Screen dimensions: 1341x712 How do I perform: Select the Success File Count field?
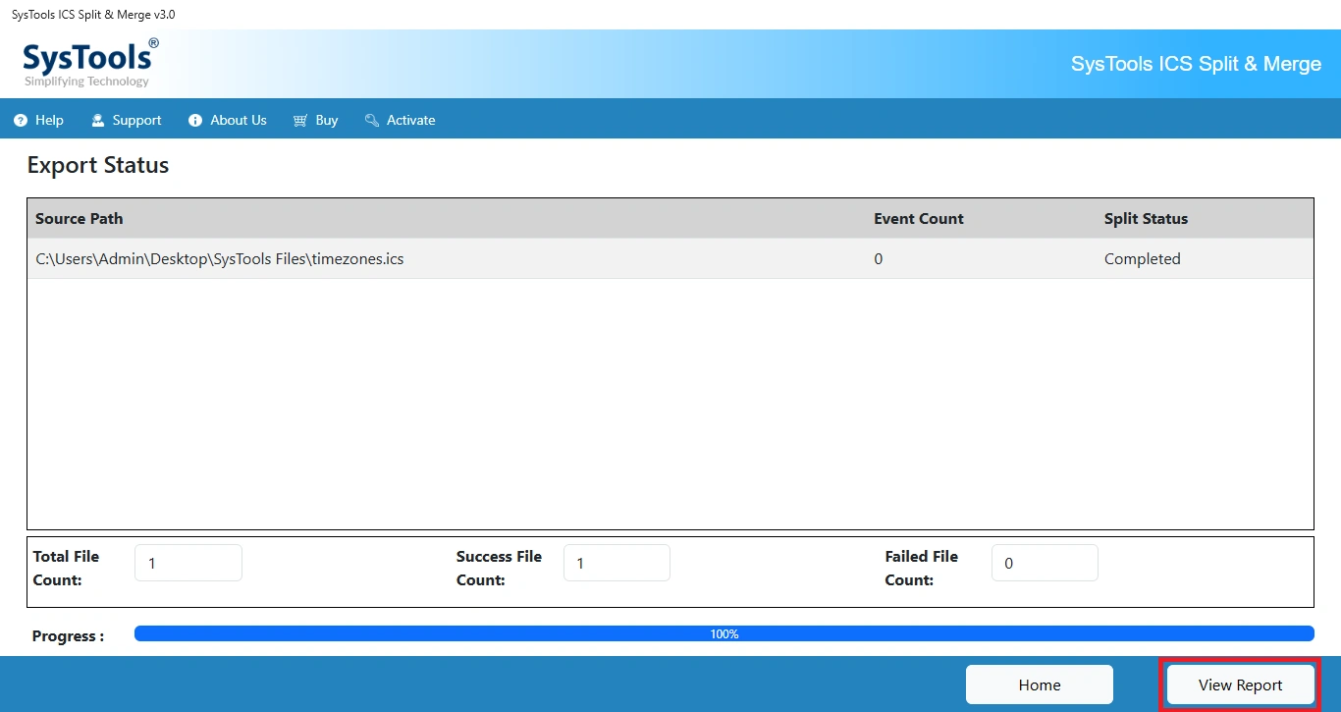click(617, 563)
